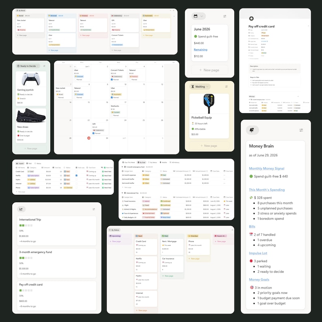Image resolution: width=322 pixels, height=322 pixels.
Task: Open Car Insurance card in Paid column
Action: (x=172, y=264)
